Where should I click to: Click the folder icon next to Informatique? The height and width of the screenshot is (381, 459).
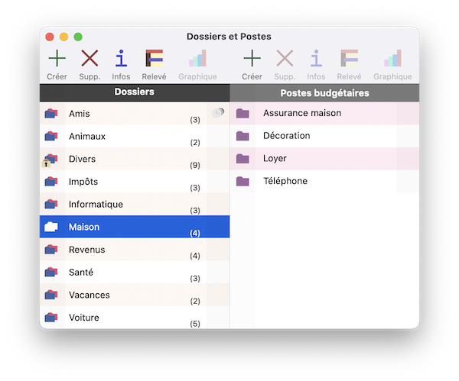pos(51,204)
